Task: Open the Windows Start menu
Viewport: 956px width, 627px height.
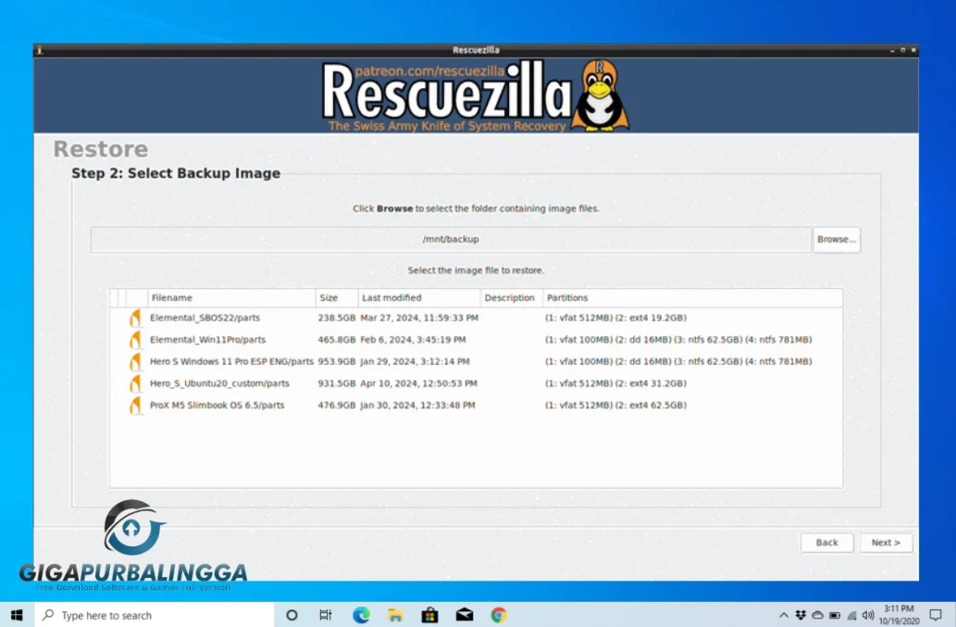Action: (x=17, y=615)
